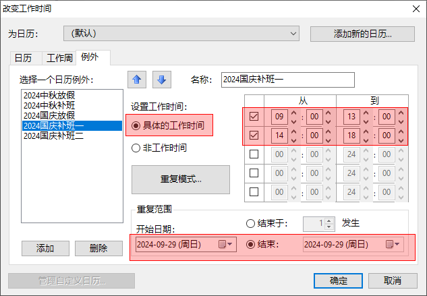Click the blue move-down arrow icon

click(x=161, y=80)
